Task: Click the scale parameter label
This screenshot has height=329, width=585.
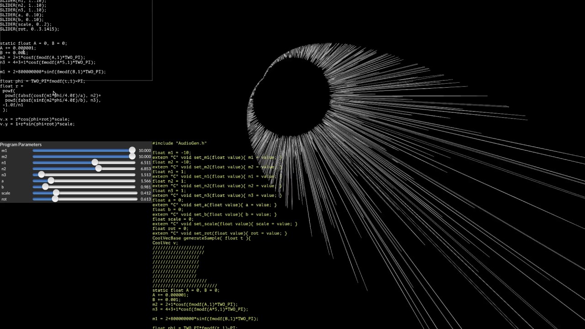Action: (5, 193)
